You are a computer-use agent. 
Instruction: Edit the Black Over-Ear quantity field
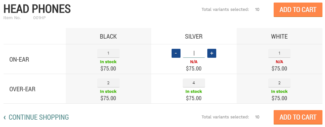tap(108, 83)
